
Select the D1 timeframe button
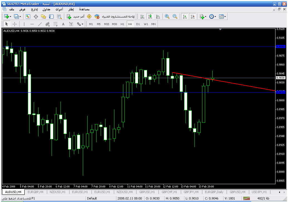click(x=138, y=24)
